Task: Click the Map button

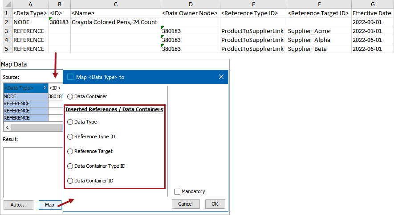Action: click(x=49, y=205)
